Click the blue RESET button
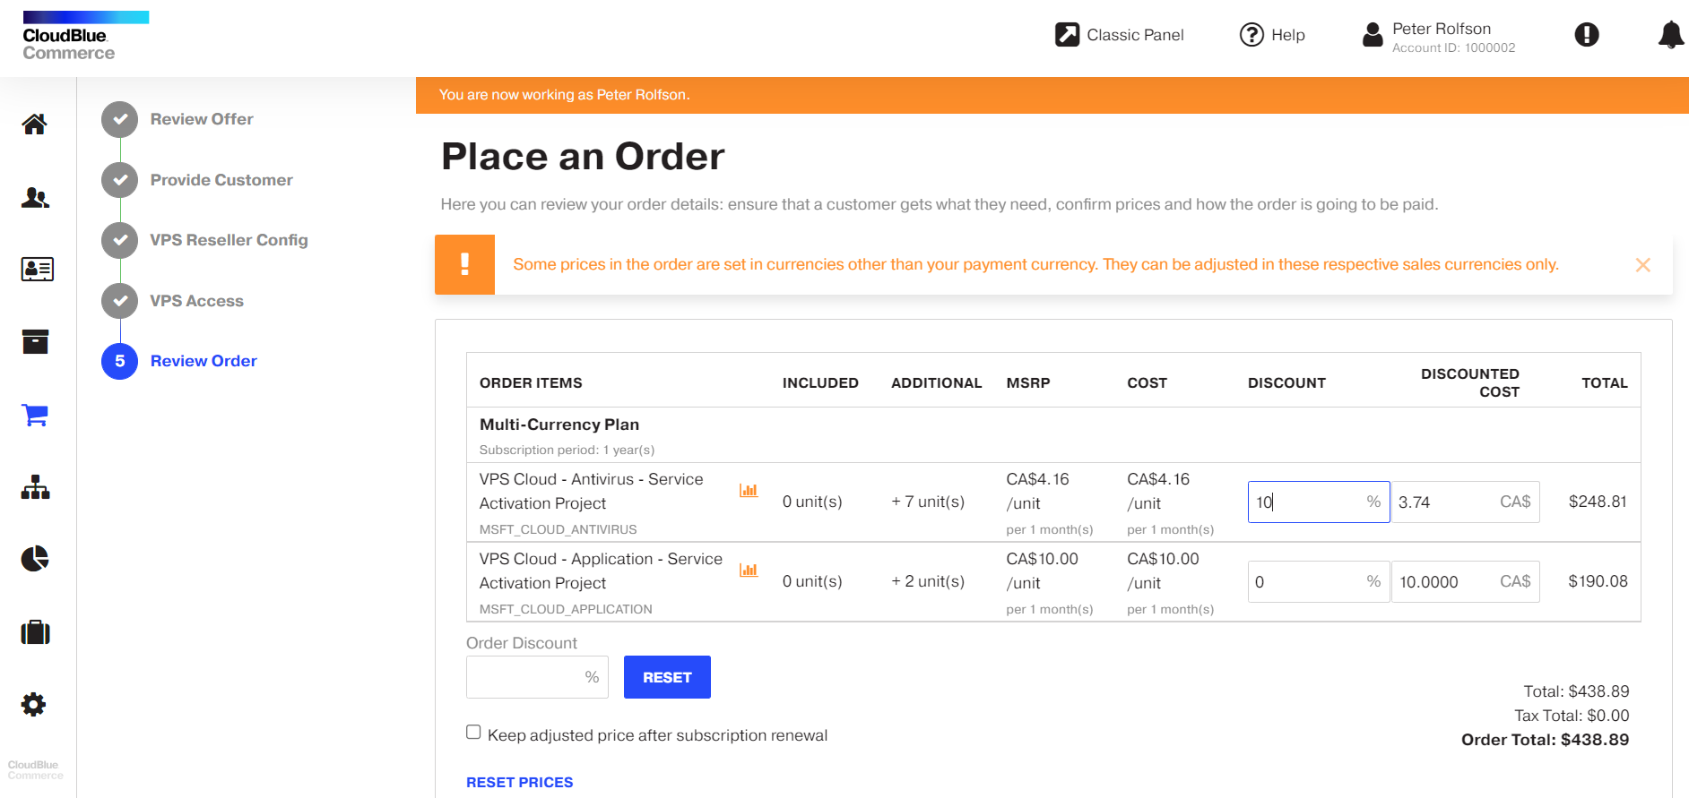 click(667, 677)
